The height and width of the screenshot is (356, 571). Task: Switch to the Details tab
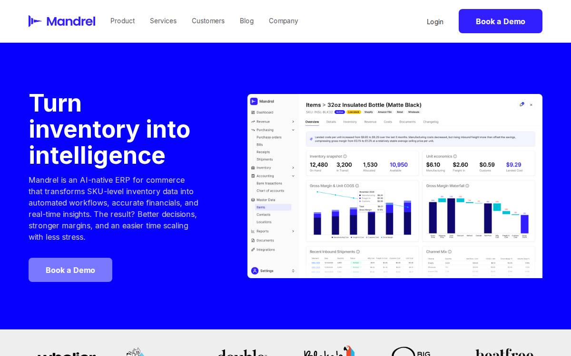[331, 122]
